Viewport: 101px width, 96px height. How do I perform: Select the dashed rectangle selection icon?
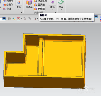34,19
